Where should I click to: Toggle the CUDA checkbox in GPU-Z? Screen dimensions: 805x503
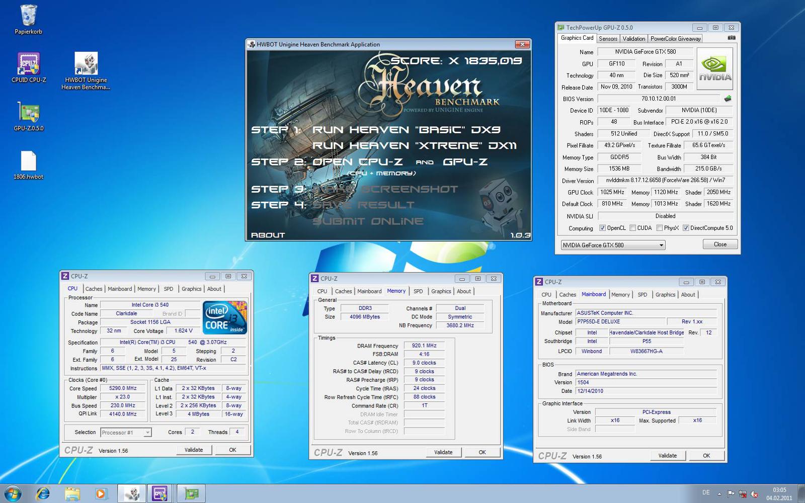click(x=632, y=228)
